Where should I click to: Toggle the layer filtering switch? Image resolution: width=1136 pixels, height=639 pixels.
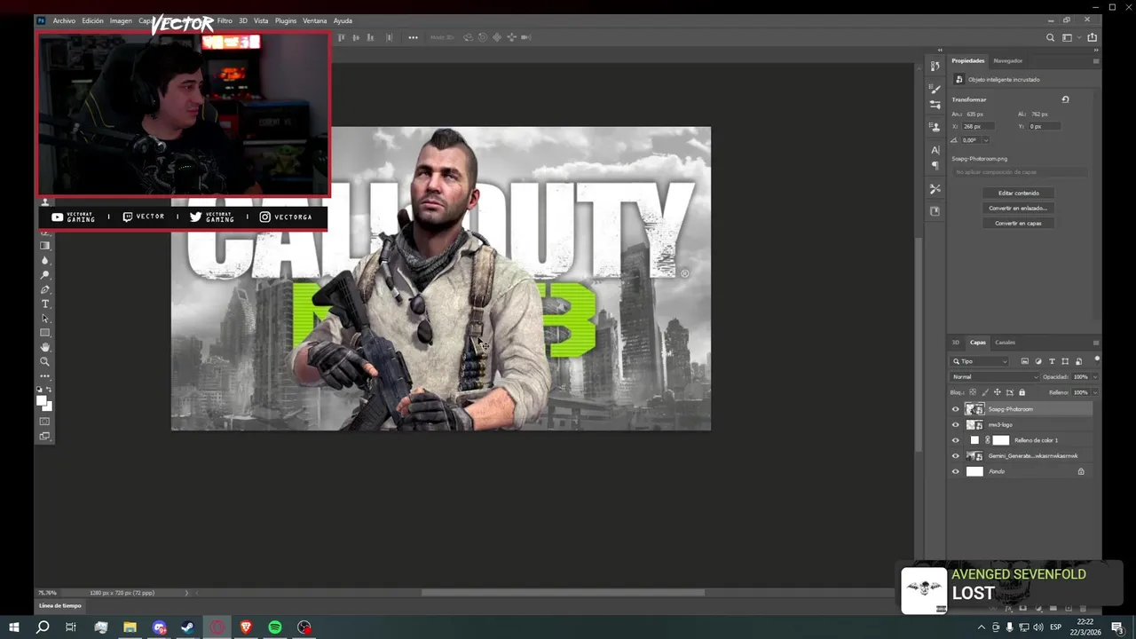pyautogui.click(x=1097, y=359)
